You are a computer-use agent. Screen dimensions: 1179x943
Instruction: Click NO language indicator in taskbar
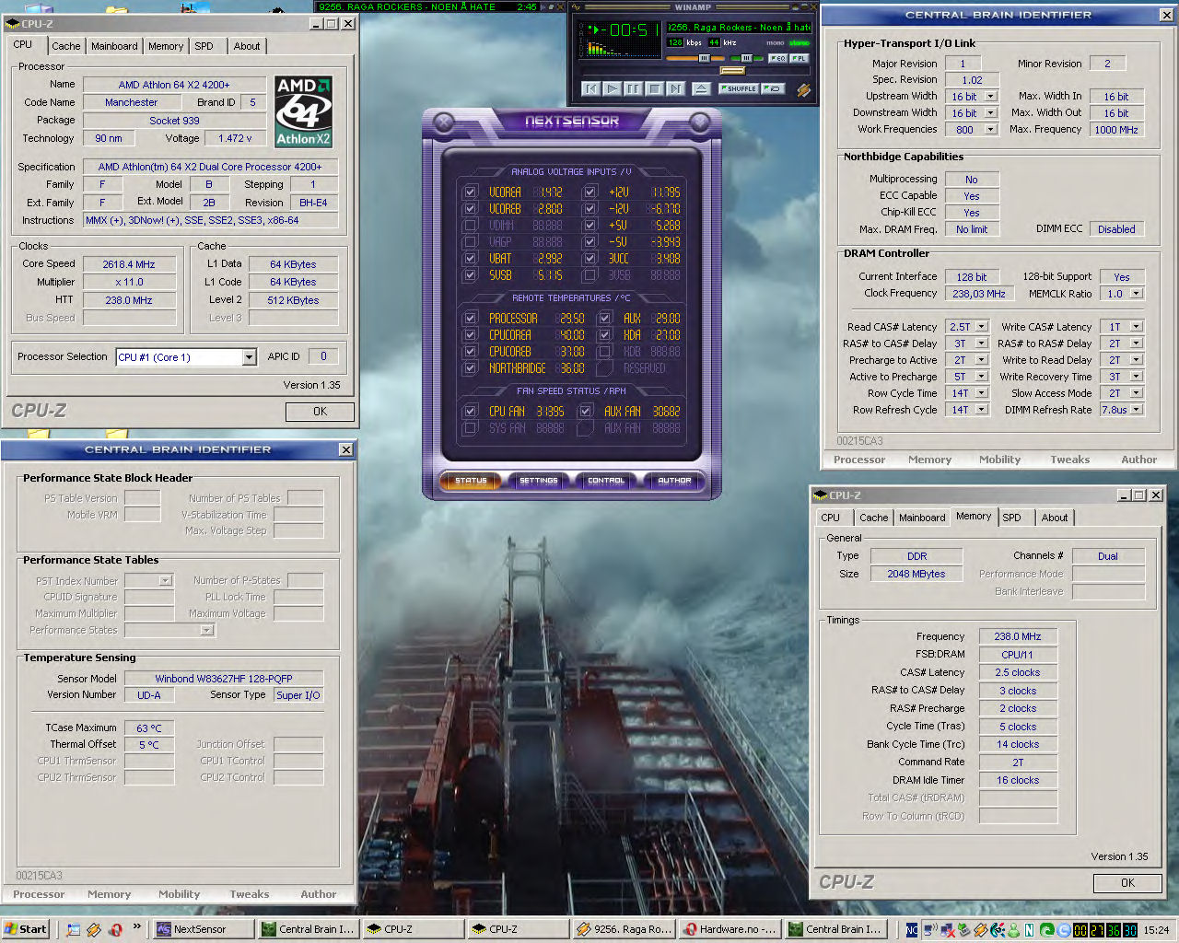[912, 930]
